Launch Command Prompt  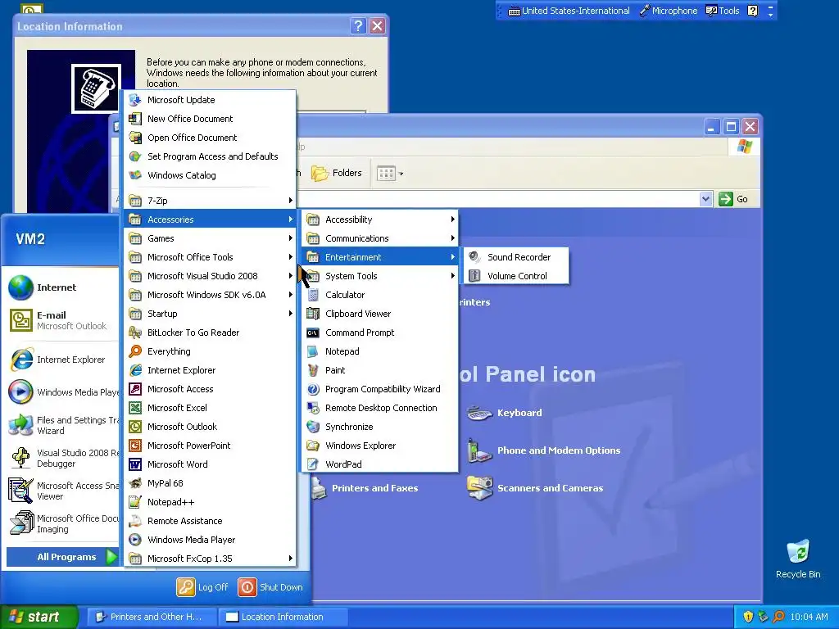click(380, 333)
